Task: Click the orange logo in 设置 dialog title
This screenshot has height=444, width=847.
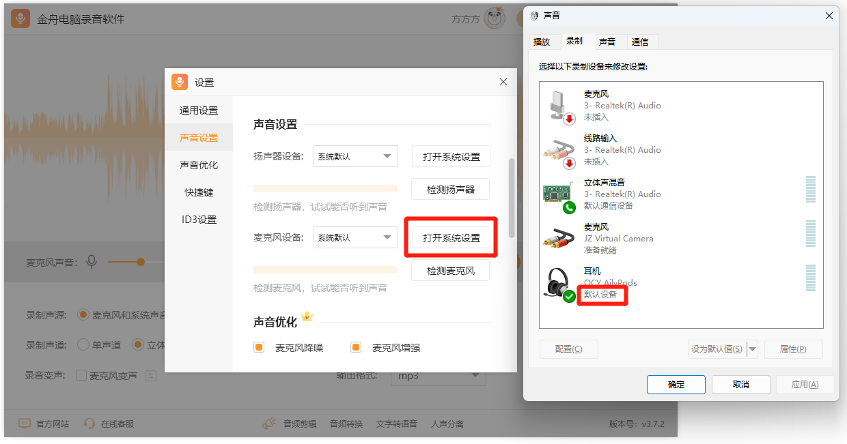Action: pyautogui.click(x=180, y=82)
